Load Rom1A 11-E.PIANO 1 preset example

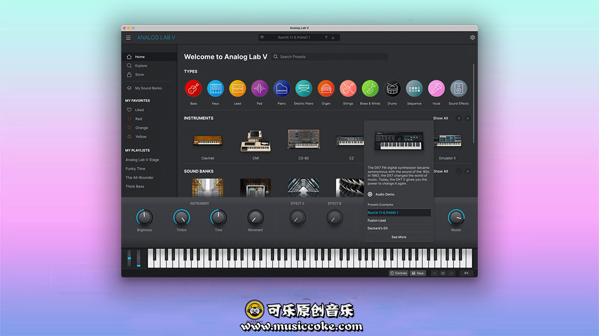point(399,212)
